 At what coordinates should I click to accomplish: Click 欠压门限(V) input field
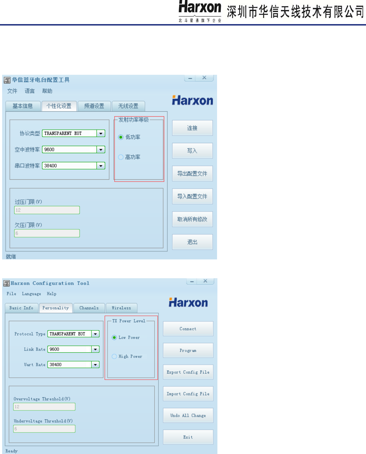47,233
